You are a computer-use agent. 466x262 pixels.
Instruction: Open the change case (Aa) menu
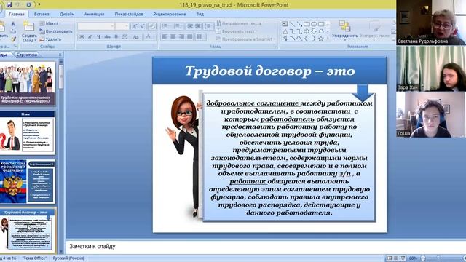(x=136, y=37)
